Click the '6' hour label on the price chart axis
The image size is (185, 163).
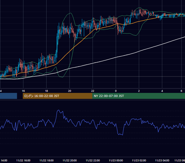point(181,91)
